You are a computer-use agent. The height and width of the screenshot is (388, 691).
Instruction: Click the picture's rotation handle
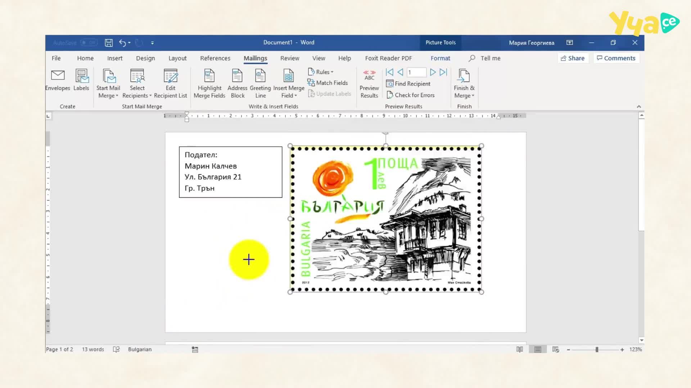tap(385, 133)
